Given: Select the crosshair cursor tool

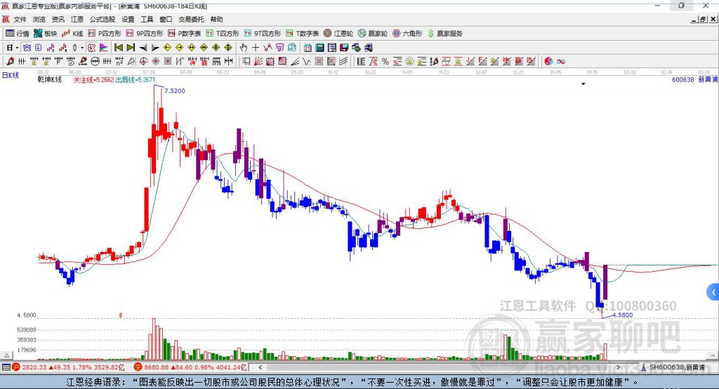Looking at the screenshot, I should 256,48.
